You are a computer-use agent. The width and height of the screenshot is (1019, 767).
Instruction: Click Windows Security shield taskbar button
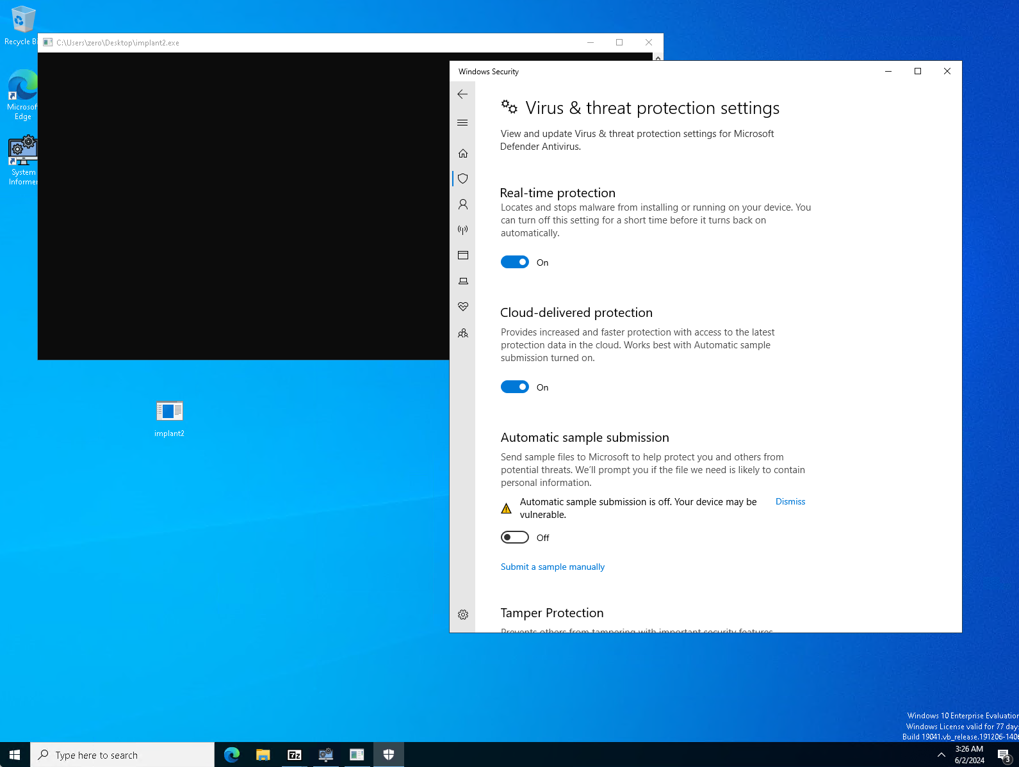(x=388, y=755)
